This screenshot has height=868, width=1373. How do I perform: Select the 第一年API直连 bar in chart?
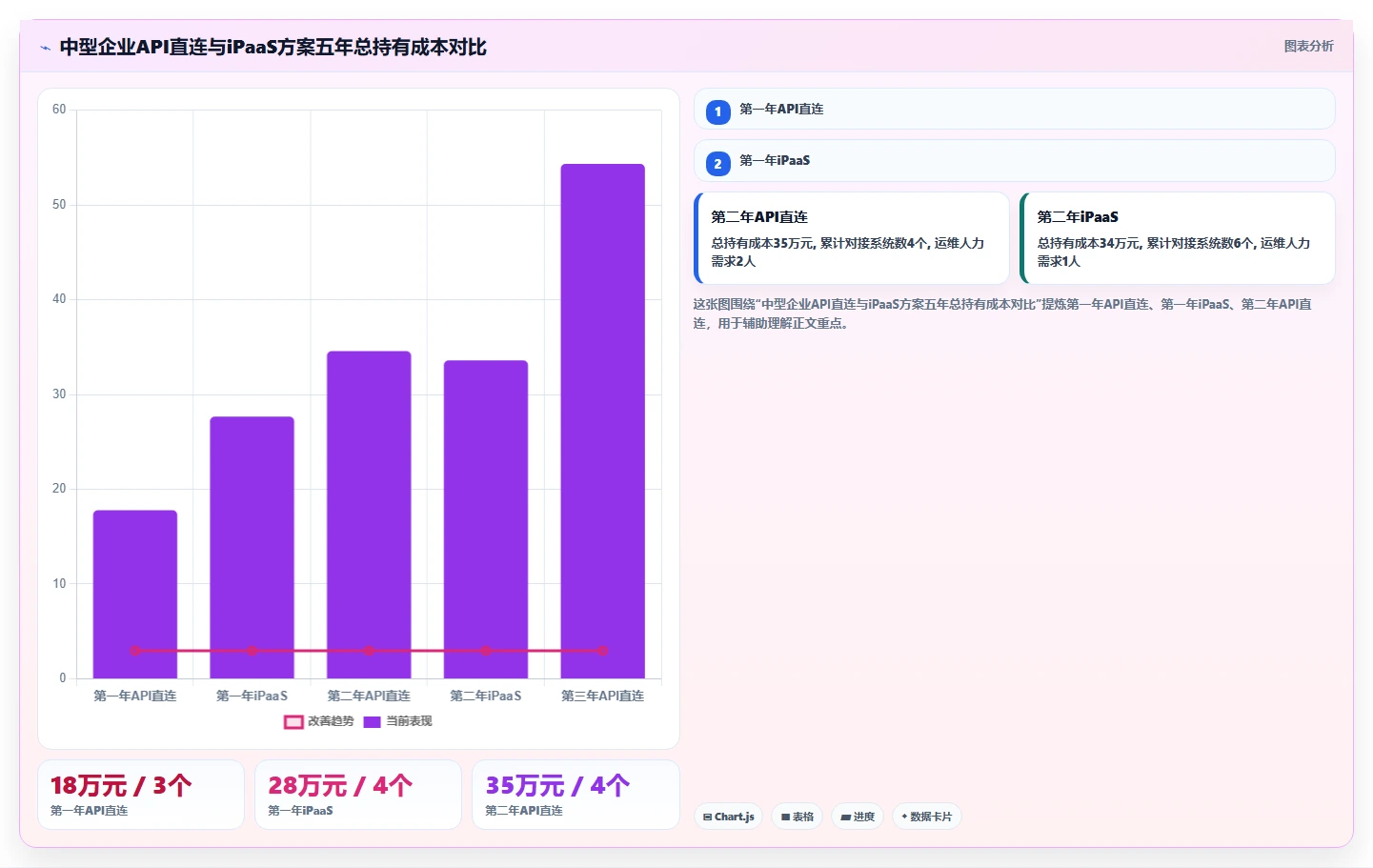135,595
